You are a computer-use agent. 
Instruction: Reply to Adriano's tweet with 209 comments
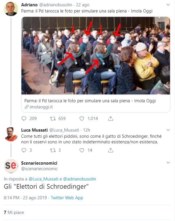[24, 119]
